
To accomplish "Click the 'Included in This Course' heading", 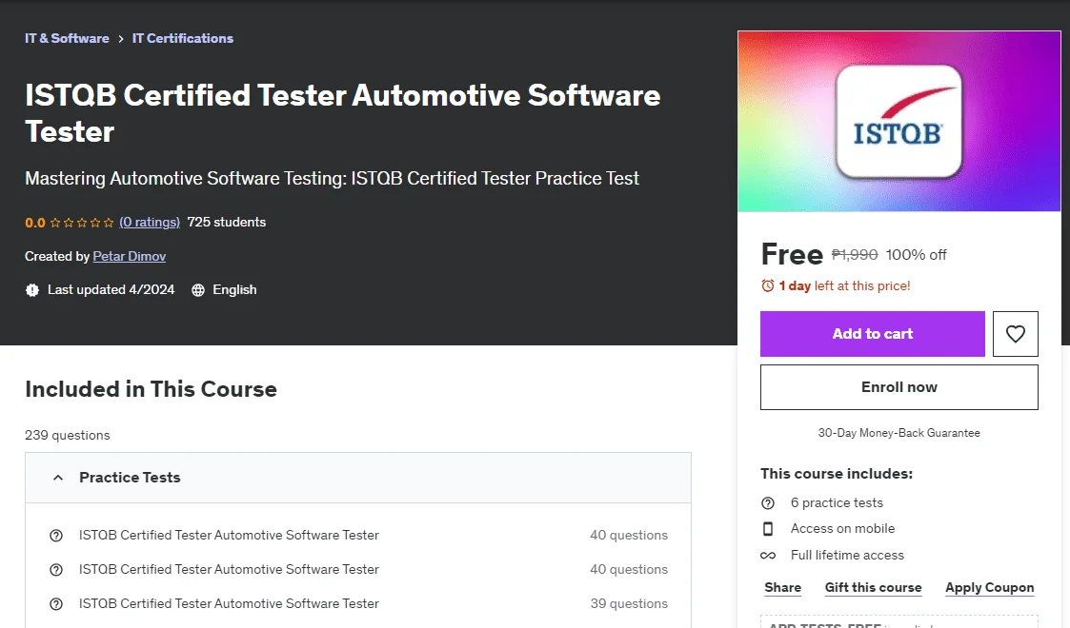I will pyautogui.click(x=151, y=389).
